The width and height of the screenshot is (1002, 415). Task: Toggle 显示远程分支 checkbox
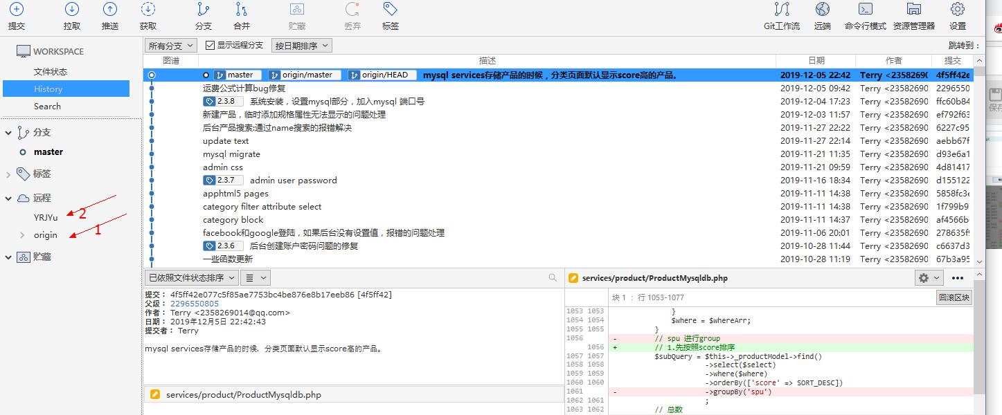[211, 45]
